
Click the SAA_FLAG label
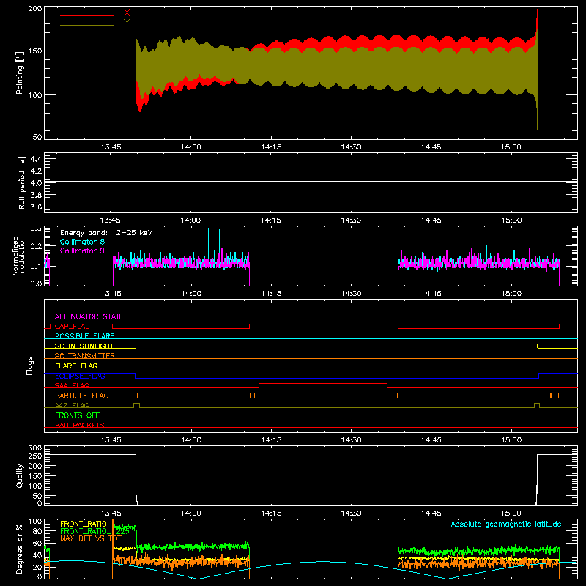pyautogui.click(x=72, y=385)
